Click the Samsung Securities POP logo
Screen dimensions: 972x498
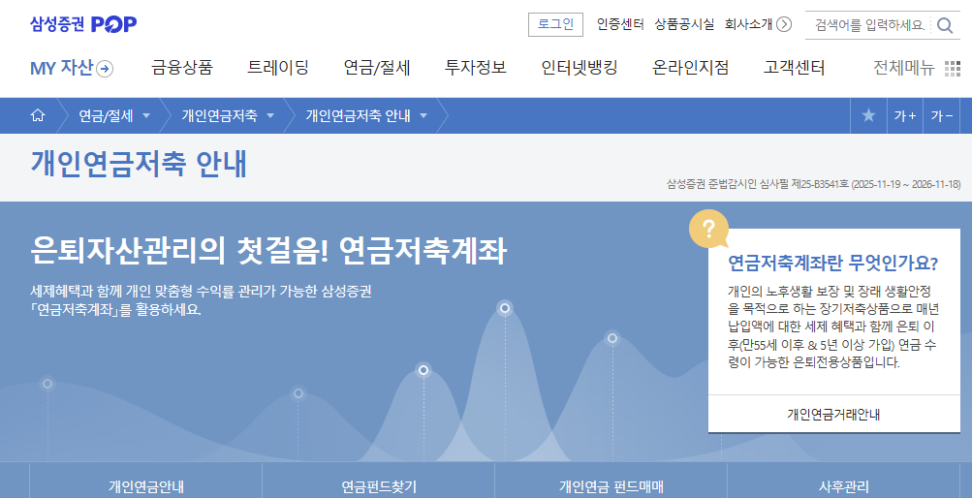pos(83,24)
